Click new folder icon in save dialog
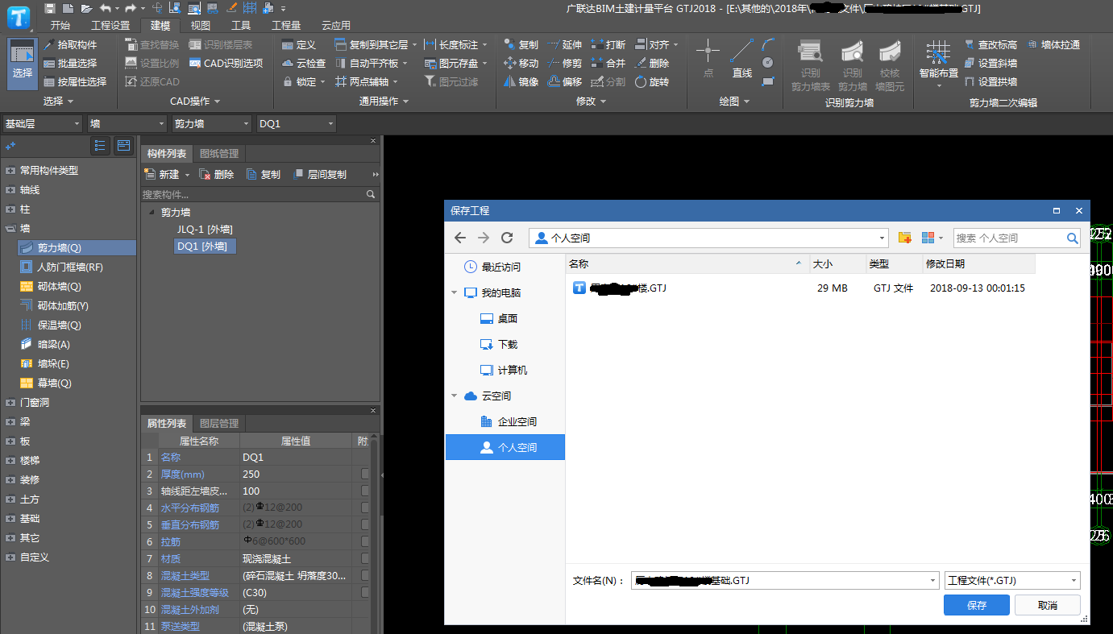 pyautogui.click(x=905, y=238)
